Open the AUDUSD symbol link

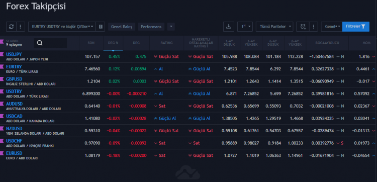point(15,104)
